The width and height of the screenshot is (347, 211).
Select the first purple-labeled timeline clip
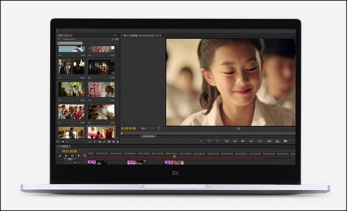[97, 162]
